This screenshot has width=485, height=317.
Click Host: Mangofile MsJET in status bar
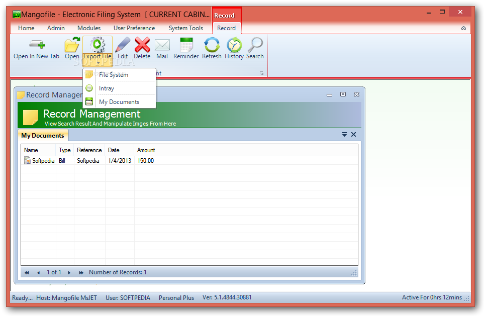tap(66, 298)
